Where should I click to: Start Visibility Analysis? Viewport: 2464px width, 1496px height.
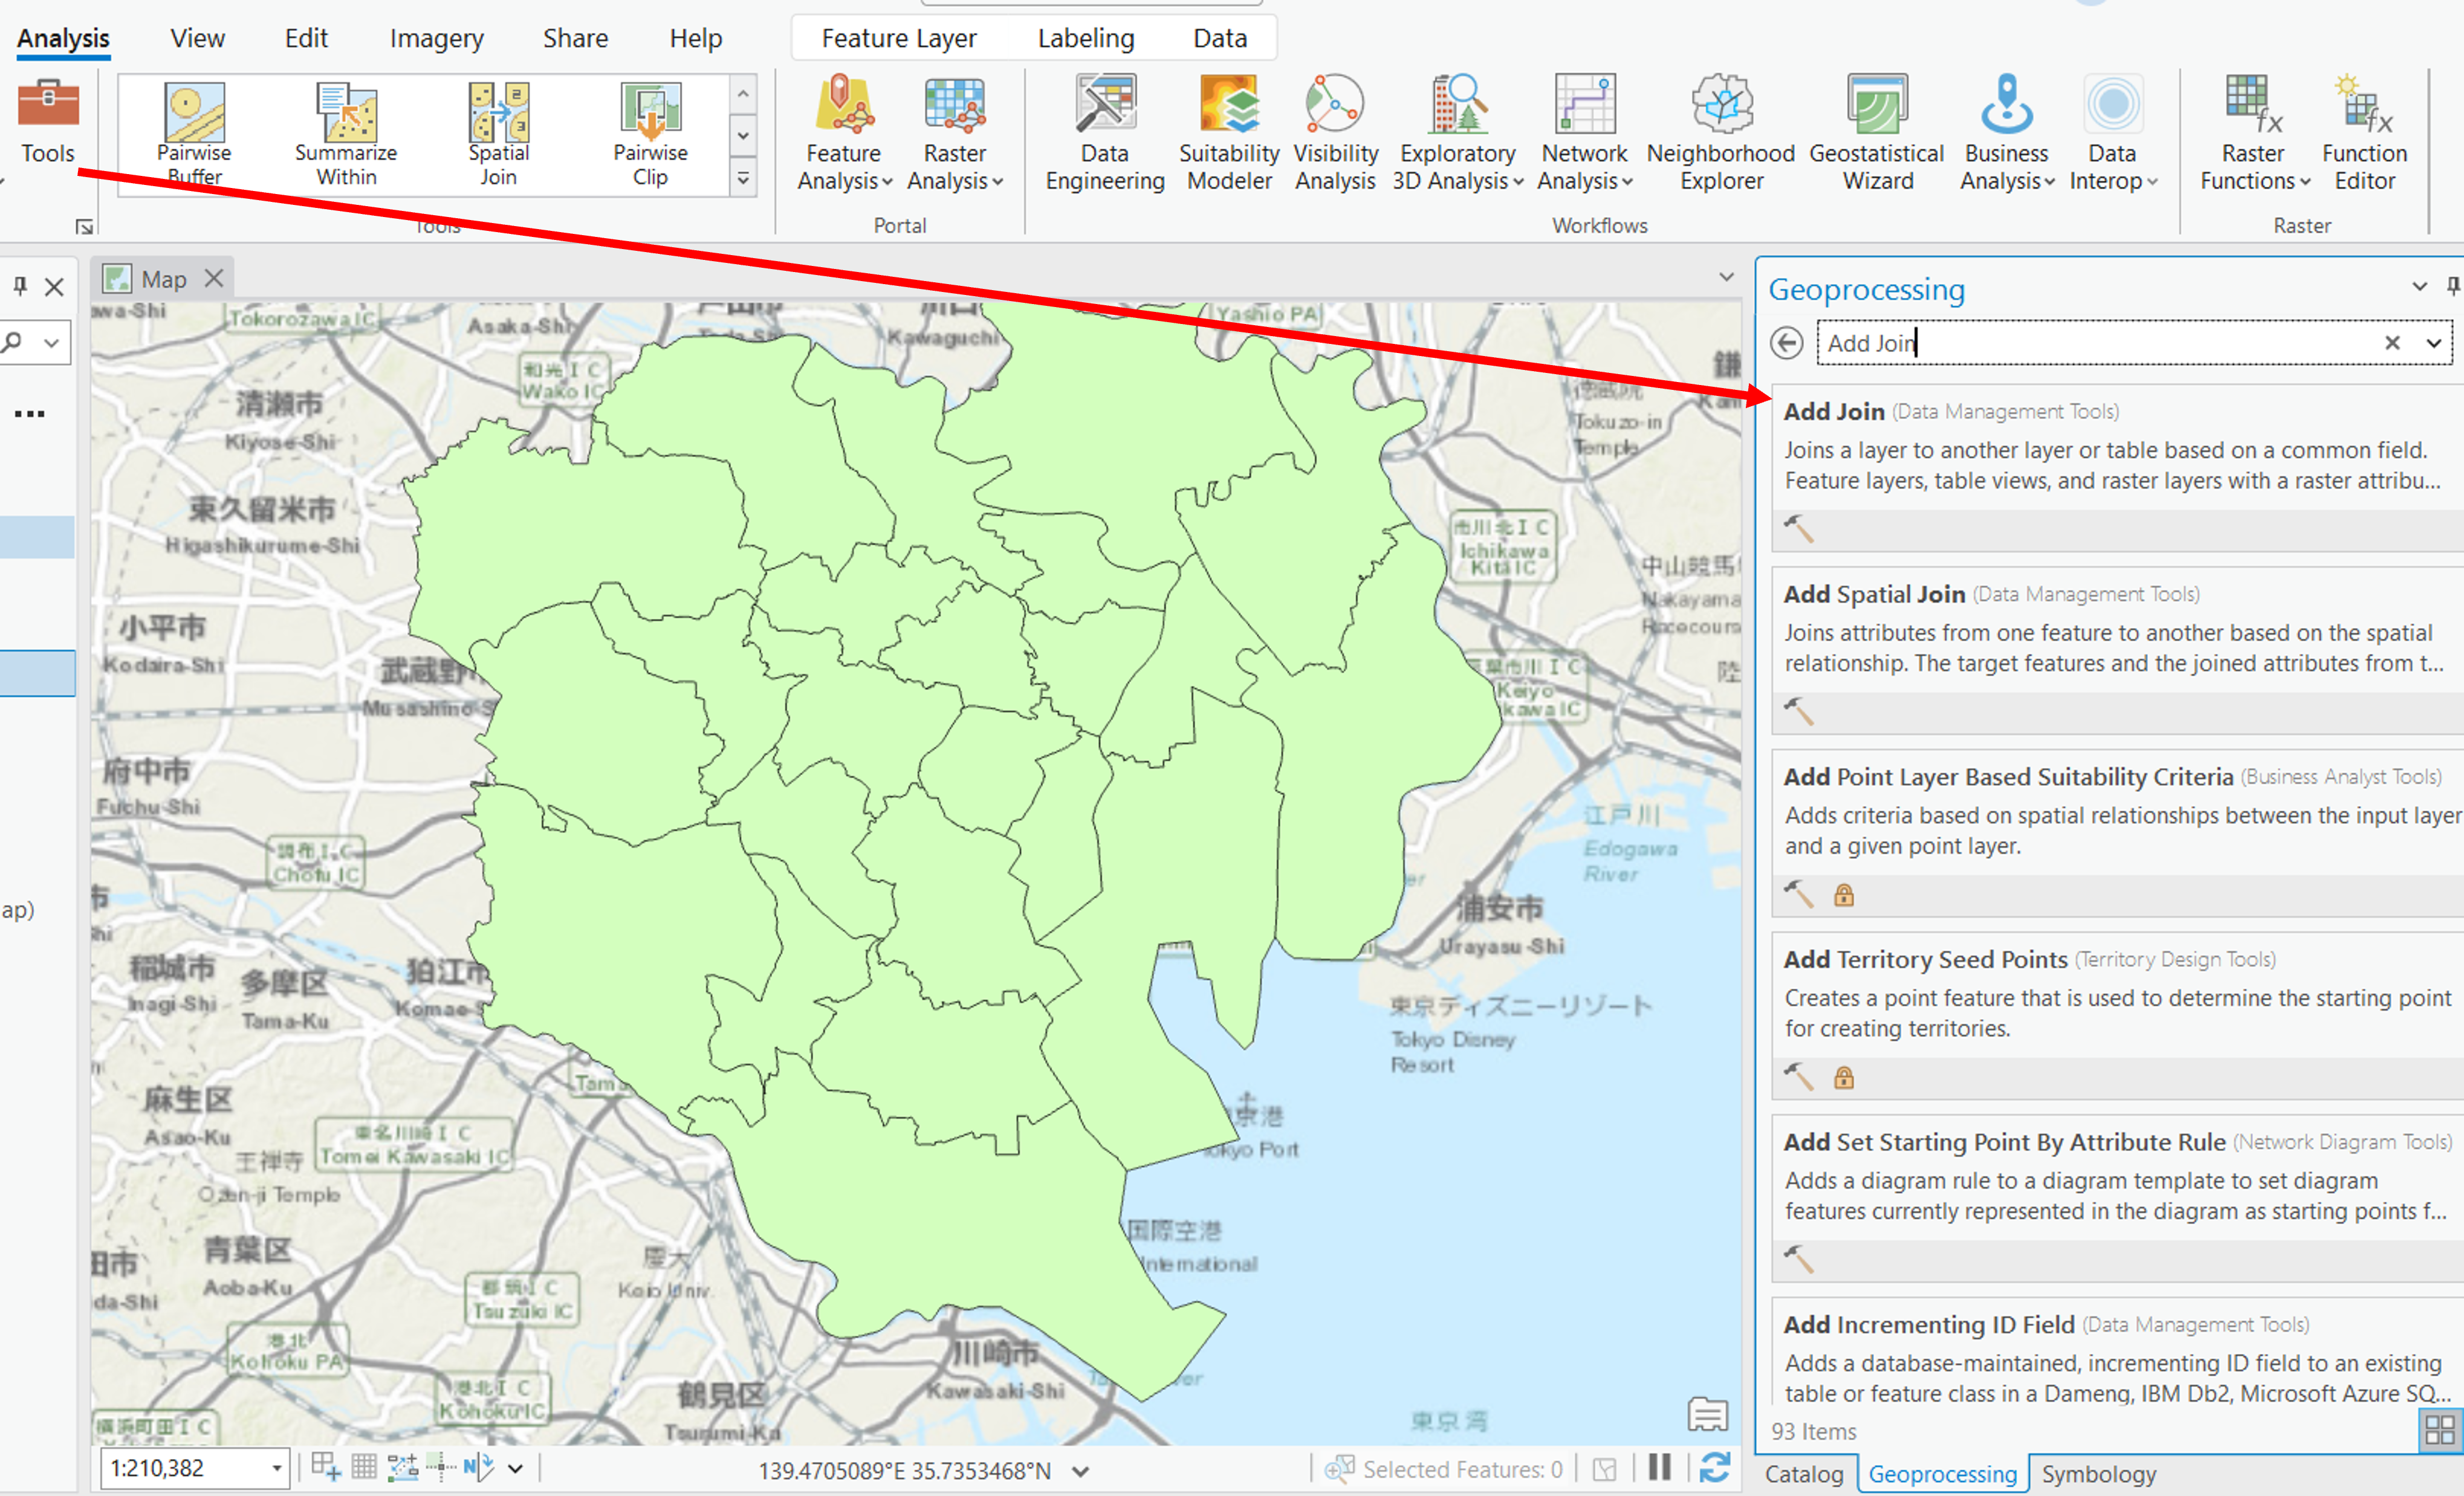[1335, 132]
